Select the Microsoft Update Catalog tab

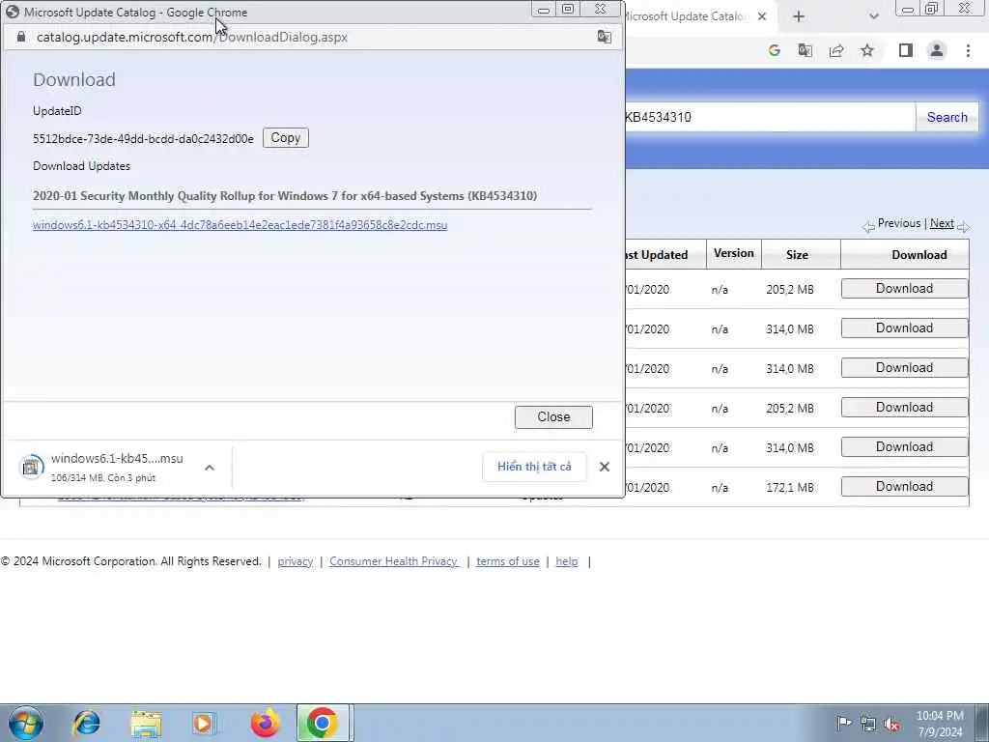point(685,16)
